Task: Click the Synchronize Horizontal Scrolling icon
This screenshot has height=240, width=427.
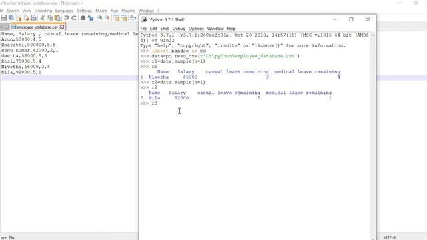Action: [x=124, y=18]
